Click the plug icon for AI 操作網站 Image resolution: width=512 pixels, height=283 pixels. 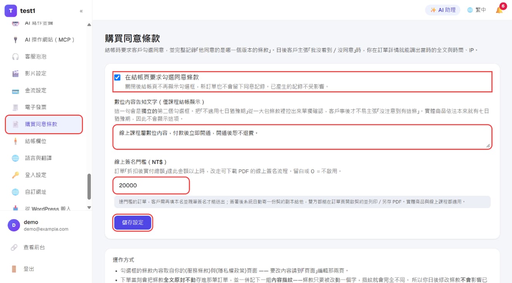click(x=15, y=39)
